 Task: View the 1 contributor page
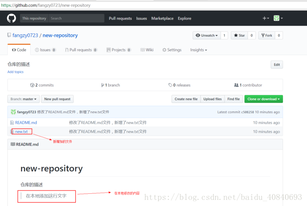(248, 85)
